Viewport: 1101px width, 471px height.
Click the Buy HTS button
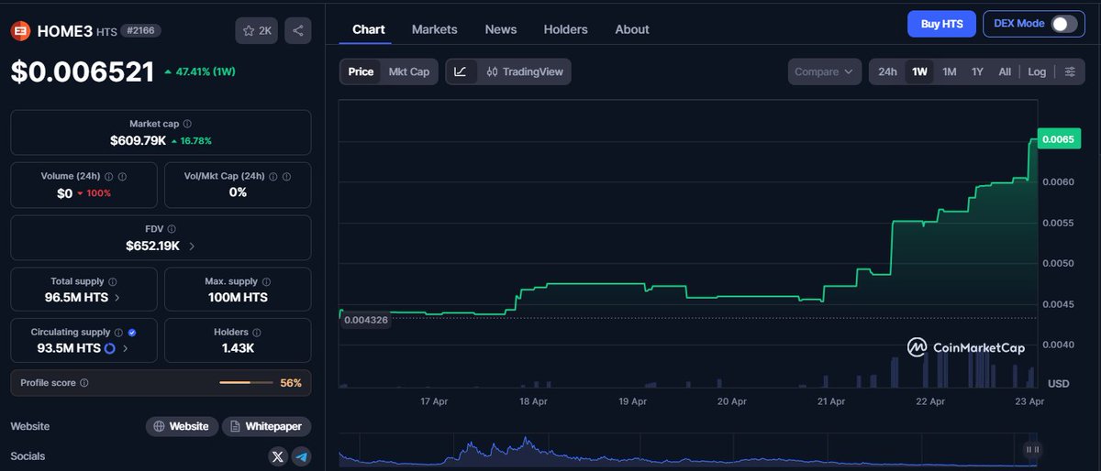point(941,24)
